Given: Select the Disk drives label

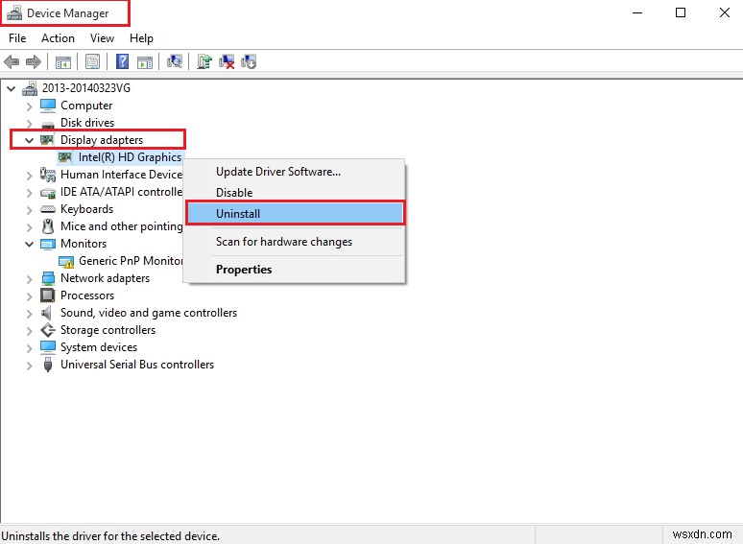Looking at the screenshot, I should point(87,123).
